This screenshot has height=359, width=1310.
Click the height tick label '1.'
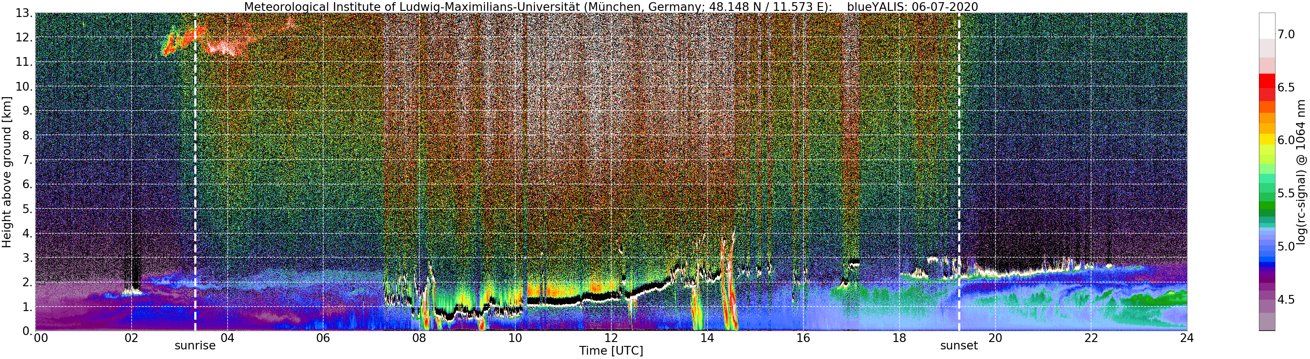(x=27, y=307)
